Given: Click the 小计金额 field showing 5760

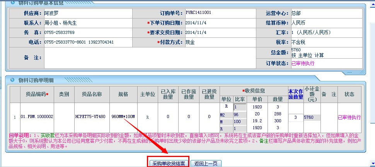Looking at the screenshot, I should 312,117.
